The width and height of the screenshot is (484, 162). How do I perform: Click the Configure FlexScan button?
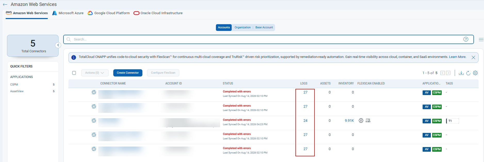click(x=163, y=73)
